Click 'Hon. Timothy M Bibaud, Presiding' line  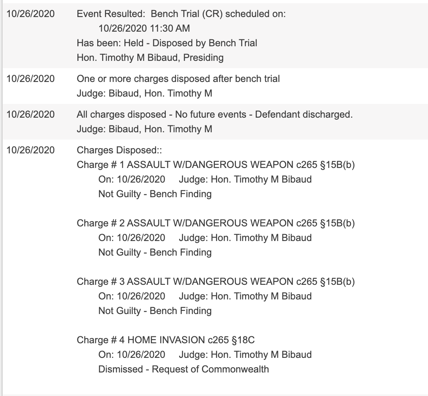tap(150, 58)
